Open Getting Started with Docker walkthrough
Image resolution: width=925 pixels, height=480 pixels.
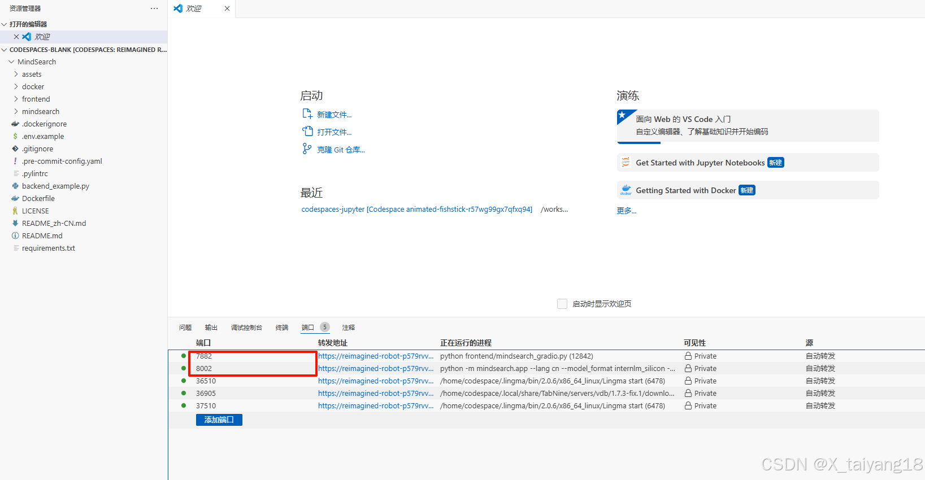point(748,190)
